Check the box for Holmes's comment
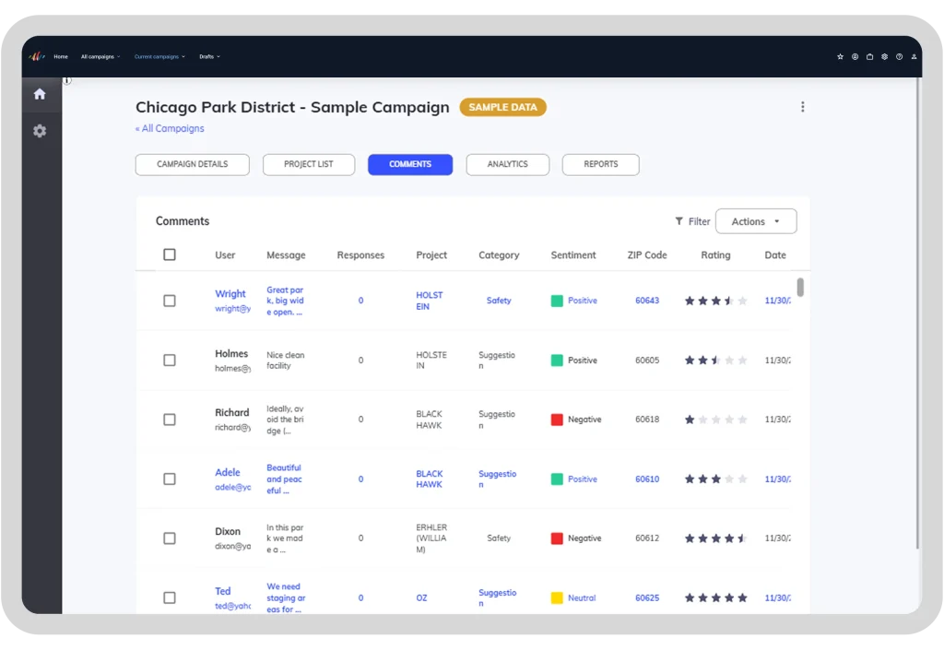944x650 pixels. pyautogui.click(x=170, y=360)
